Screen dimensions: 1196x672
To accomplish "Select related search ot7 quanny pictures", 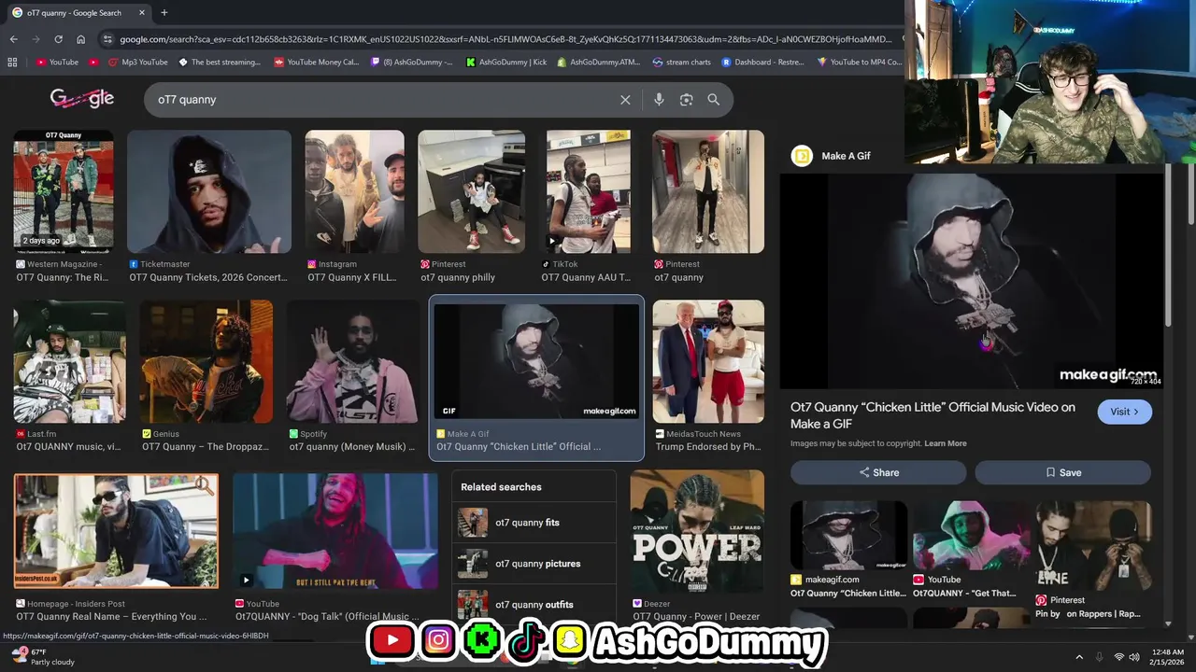I will tap(534, 564).
